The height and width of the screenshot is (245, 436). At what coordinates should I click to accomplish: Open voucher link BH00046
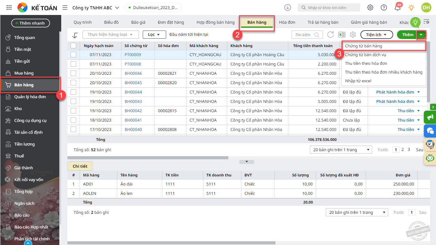click(133, 73)
